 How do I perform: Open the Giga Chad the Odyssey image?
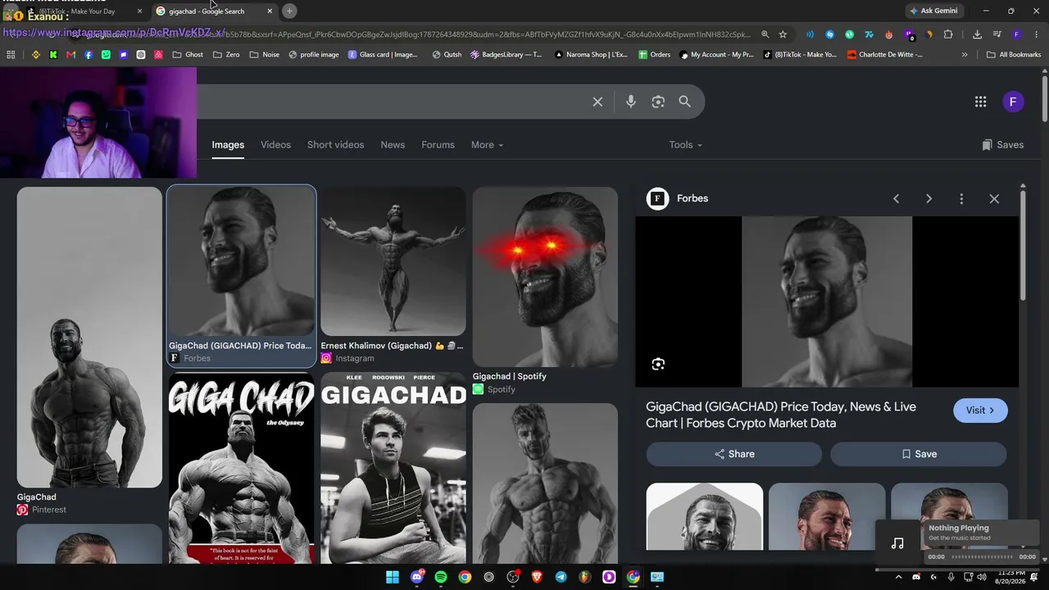tap(241, 469)
